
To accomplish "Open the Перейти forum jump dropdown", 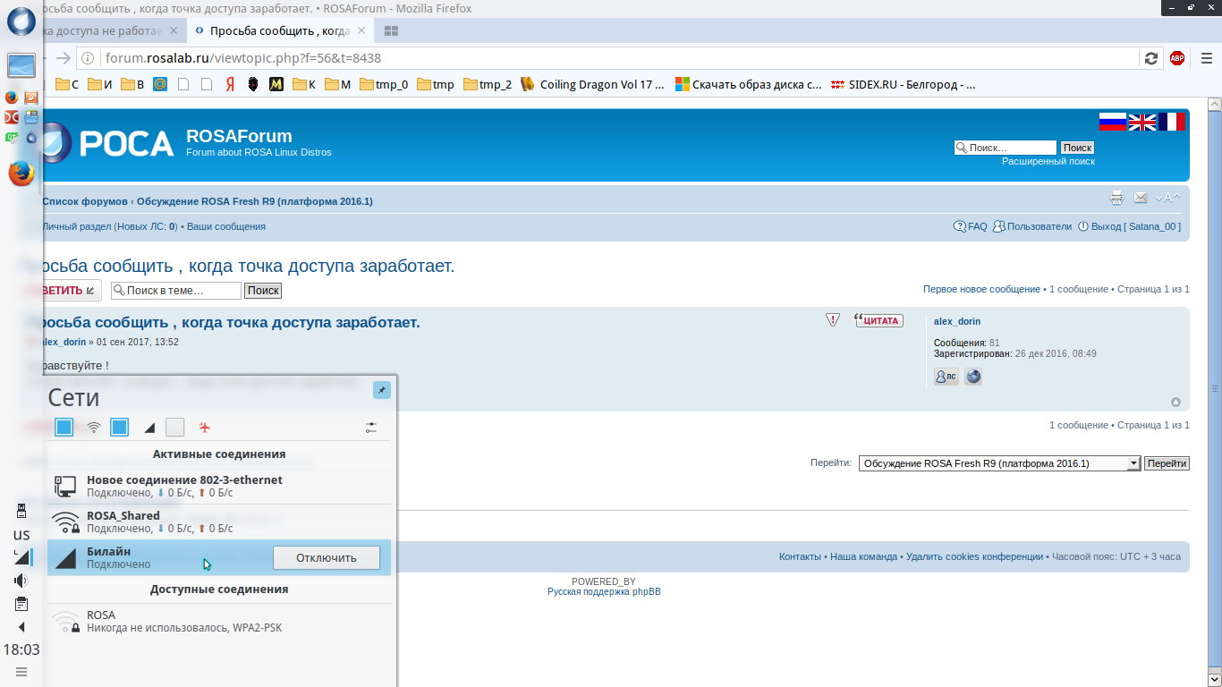I will [999, 463].
